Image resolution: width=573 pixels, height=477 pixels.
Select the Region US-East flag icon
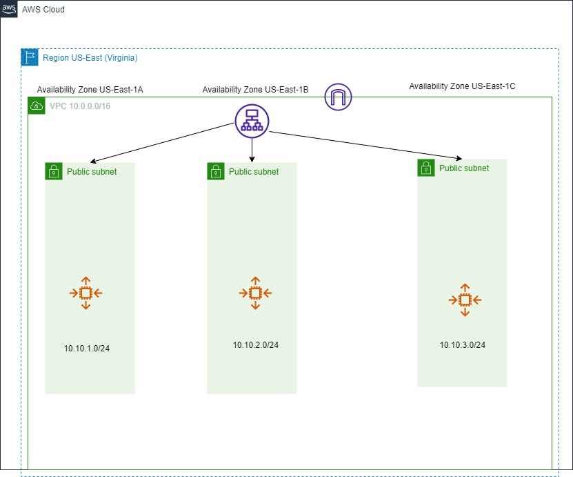pos(28,57)
